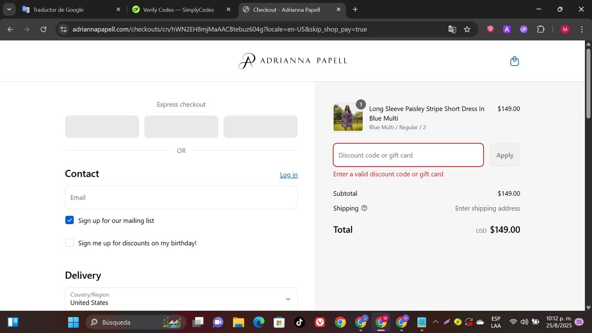Open the Extensions puzzle icon
The height and width of the screenshot is (333, 592).
click(x=541, y=29)
